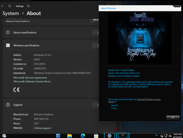Open the weather widget on taskbar
183x138 pixels.
coord(4,136)
